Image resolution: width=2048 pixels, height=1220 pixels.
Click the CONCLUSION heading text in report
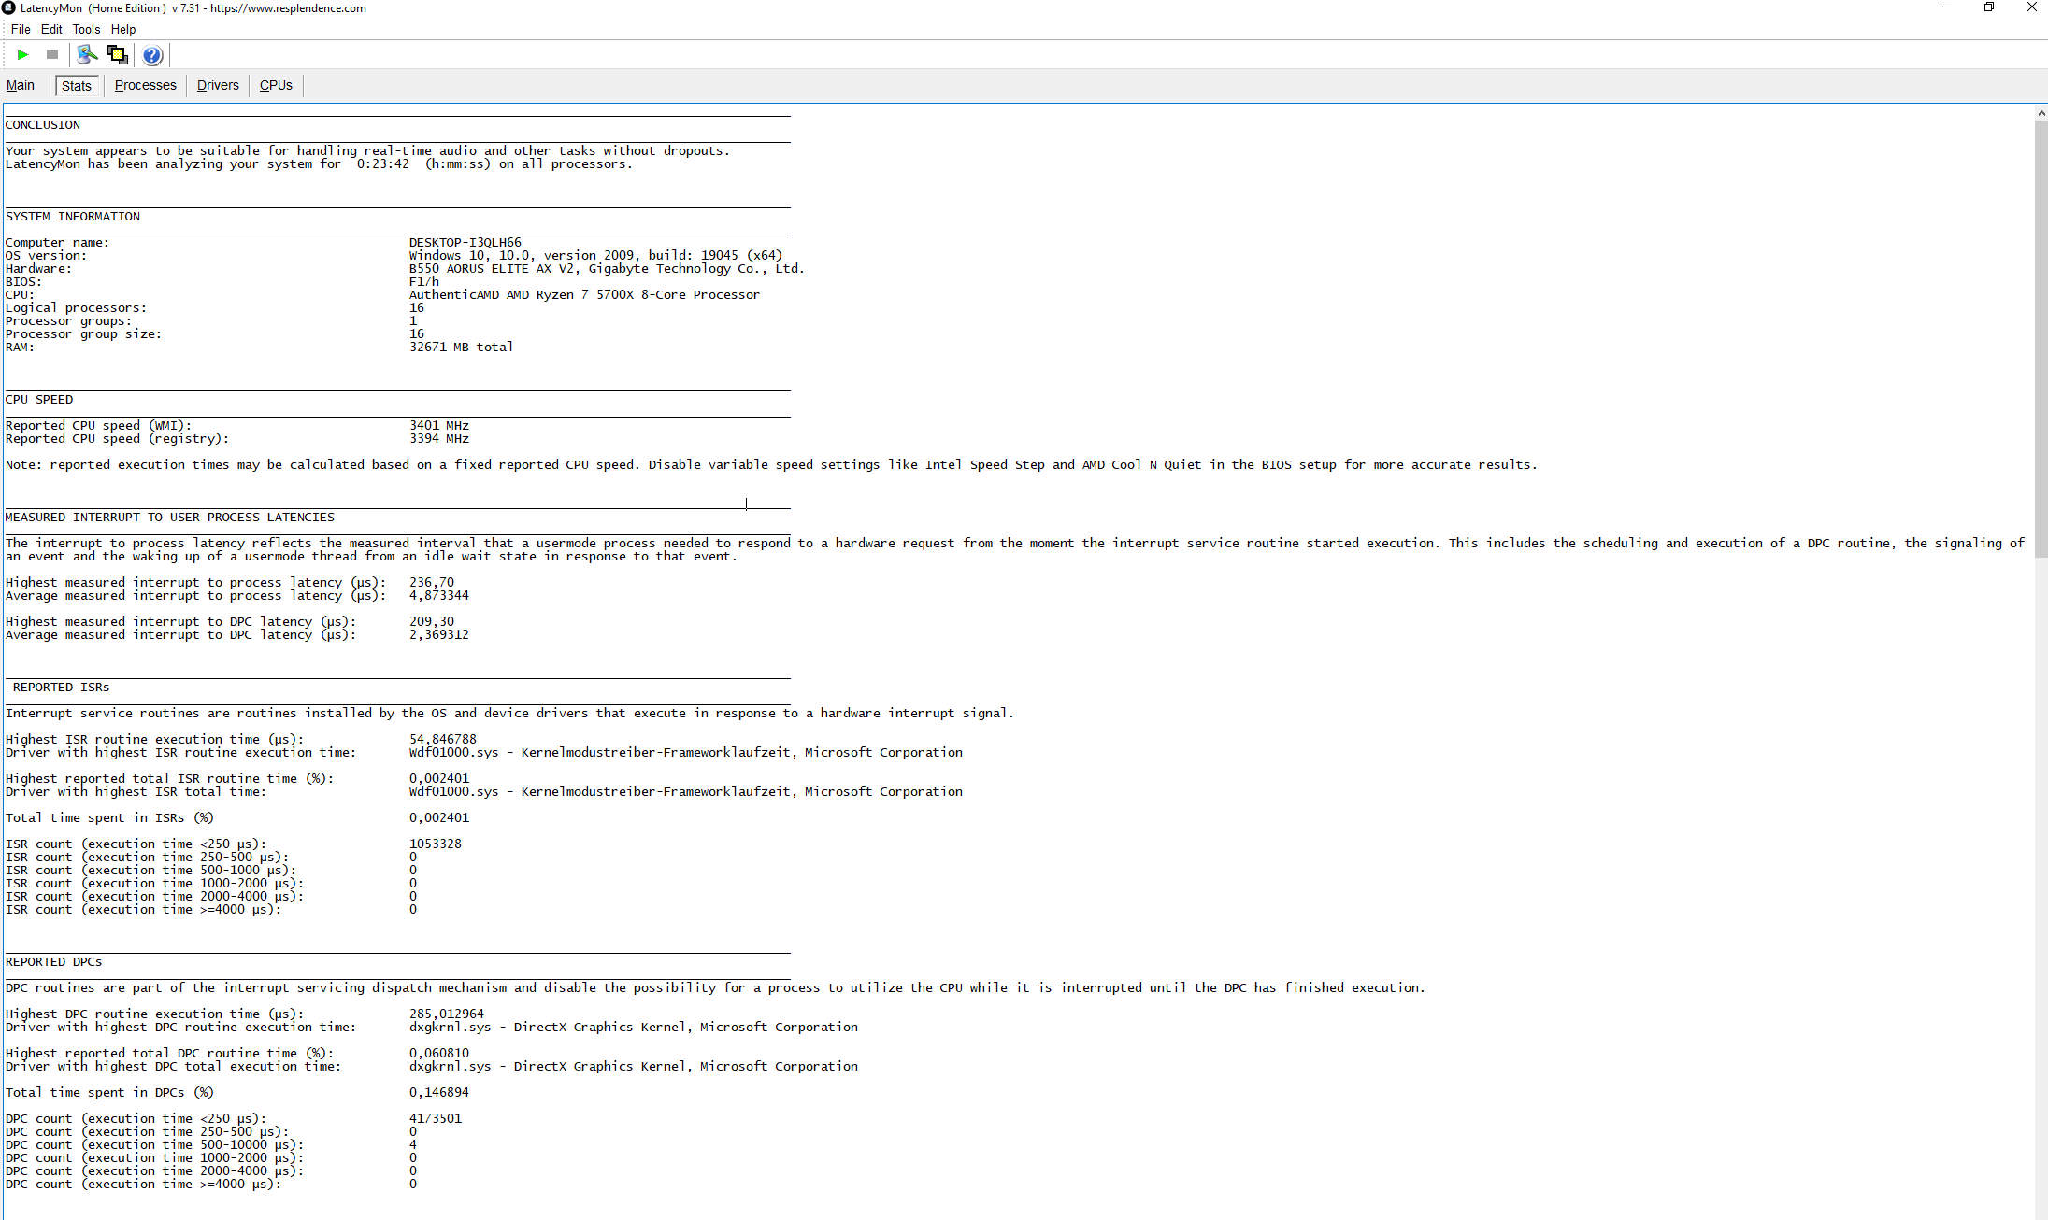(x=43, y=125)
